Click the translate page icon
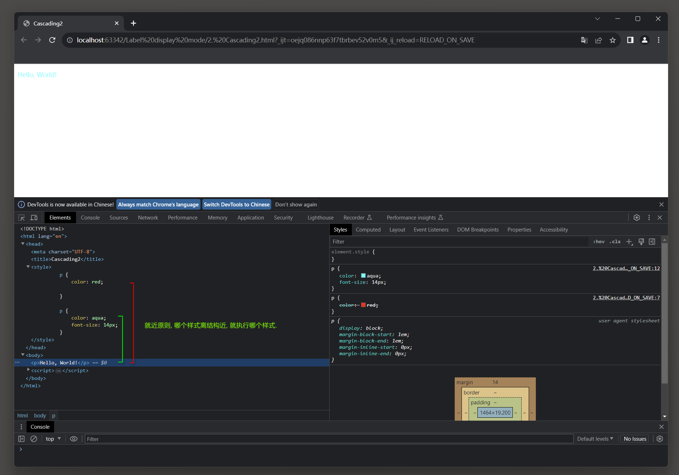The image size is (679, 475). click(584, 40)
